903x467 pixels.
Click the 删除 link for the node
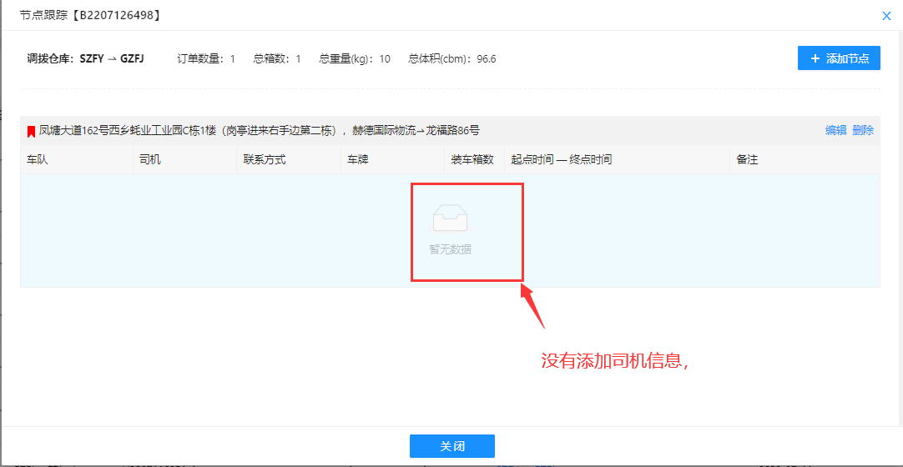(863, 130)
